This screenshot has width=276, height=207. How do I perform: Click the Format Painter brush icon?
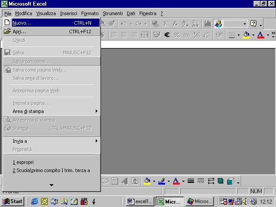tap(111, 24)
